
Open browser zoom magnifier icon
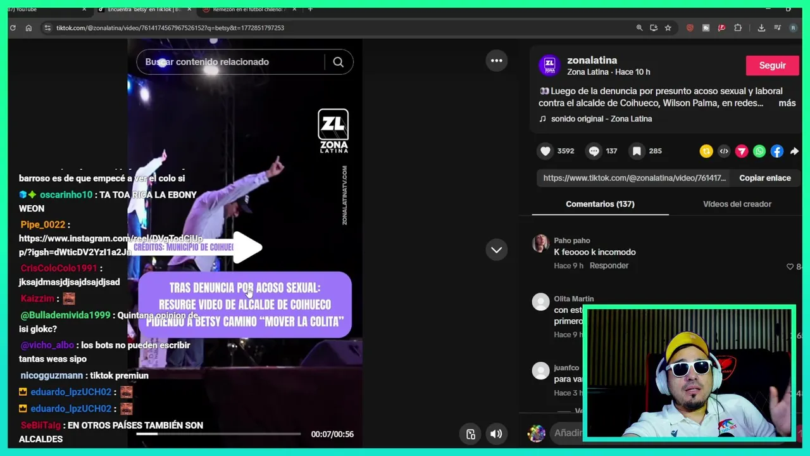click(x=639, y=28)
